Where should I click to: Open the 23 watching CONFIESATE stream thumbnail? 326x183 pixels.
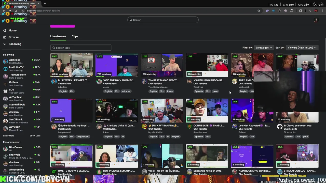tap(207, 110)
